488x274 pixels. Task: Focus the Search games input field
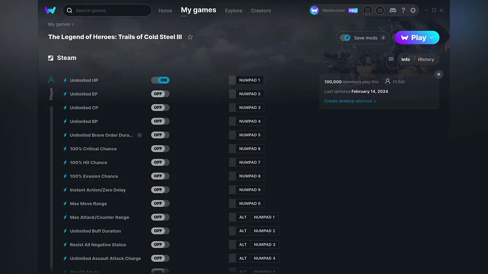click(107, 11)
